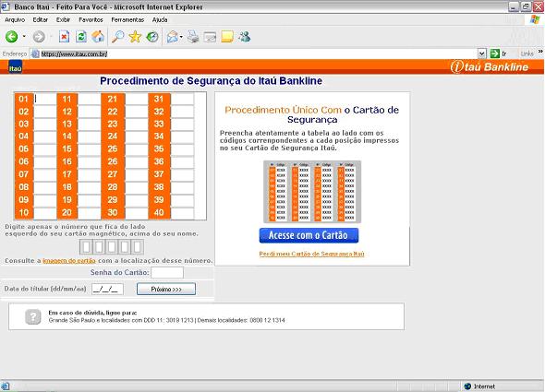545x392 pixels.
Task: Focus the code field for position 11
Action: click(x=89, y=100)
